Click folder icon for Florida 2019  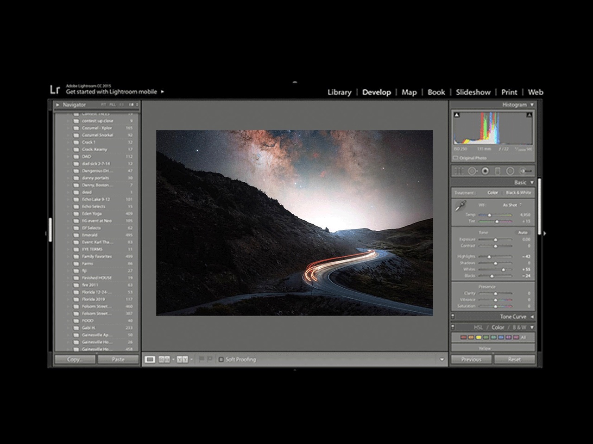click(x=76, y=299)
